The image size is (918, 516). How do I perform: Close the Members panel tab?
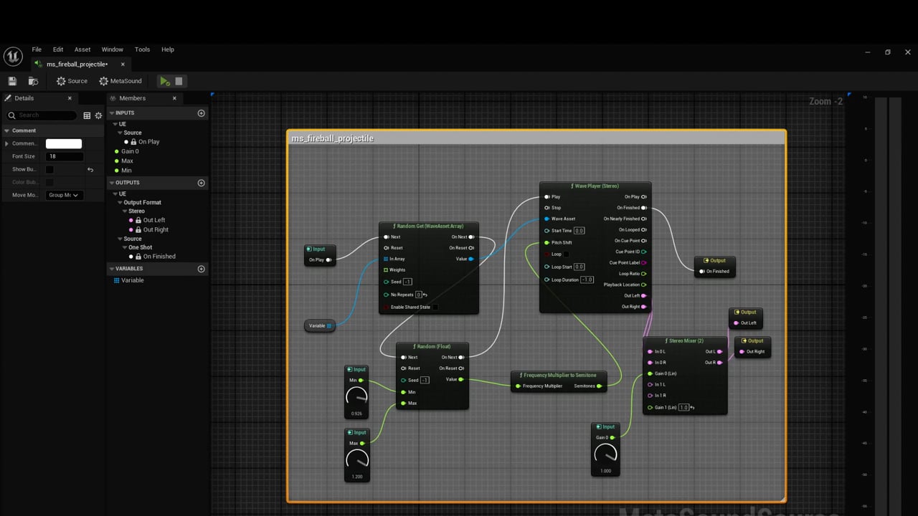[174, 98]
